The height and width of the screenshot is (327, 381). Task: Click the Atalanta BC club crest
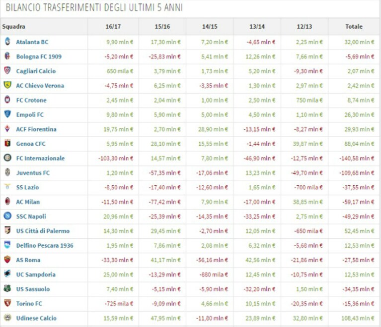(7, 42)
